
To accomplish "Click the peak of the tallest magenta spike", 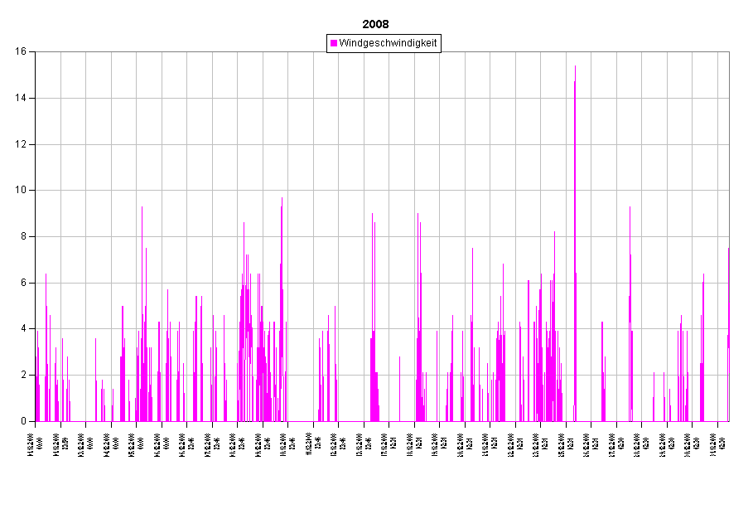I will (x=575, y=67).
